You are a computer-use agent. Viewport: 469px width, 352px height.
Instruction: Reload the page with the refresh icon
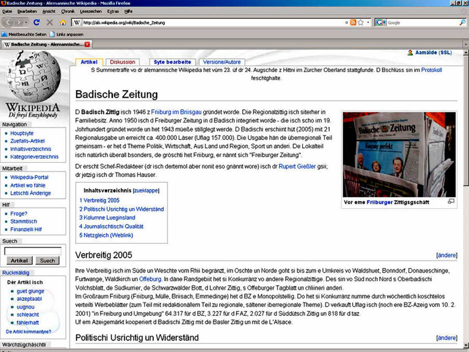tap(37, 22)
